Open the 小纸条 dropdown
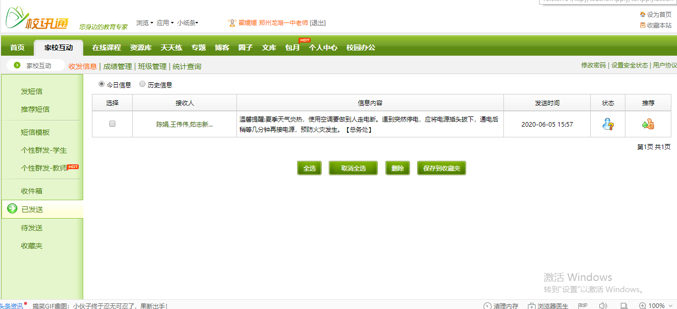Screen dimensions: 677x309 [x=187, y=23]
